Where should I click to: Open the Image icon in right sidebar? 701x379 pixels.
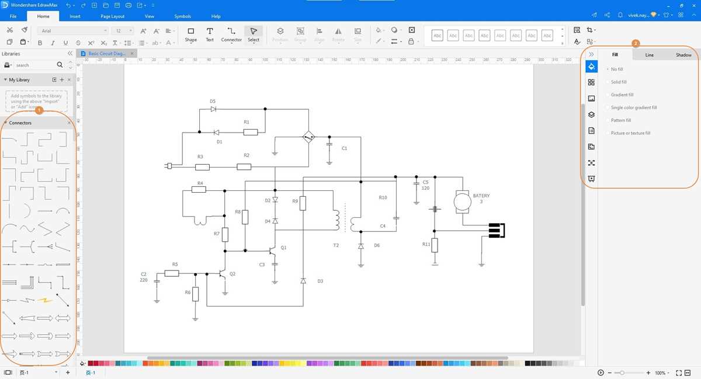point(591,98)
